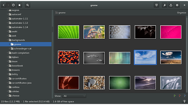Screen dimensions: 188x105
Task: Select the green leaf thumbnail
Action: (x=68, y=32)
